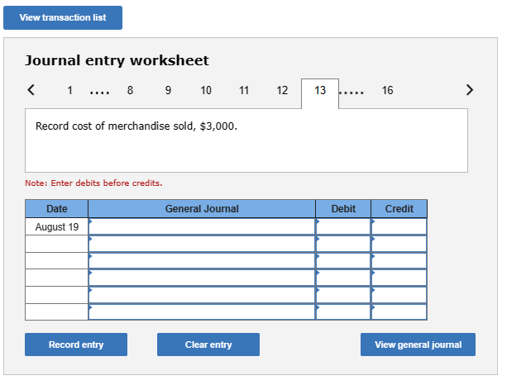Switch to worksheet tab 1
Viewport: 507px width, 385px height.
(69, 90)
